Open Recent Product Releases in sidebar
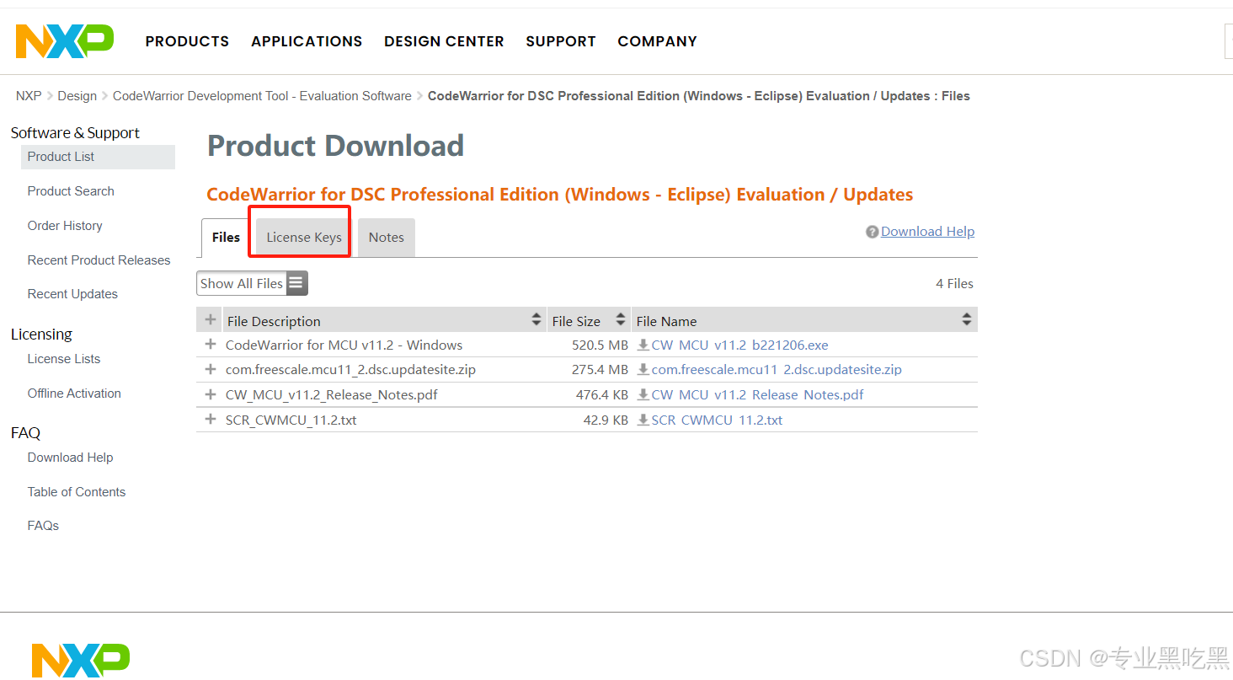Viewport: 1233px width, 680px height. coord(99,260)
